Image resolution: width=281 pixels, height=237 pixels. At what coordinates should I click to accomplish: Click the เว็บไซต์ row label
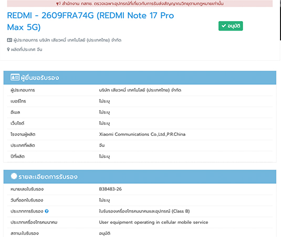[17, 123]
